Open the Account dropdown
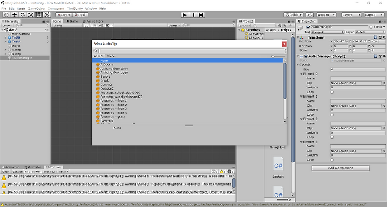The image size is (387, 207). coord(326,15)
